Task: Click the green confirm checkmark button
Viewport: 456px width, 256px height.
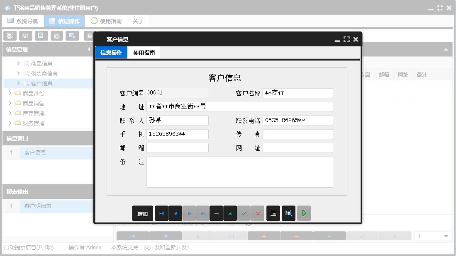Action: click(x=244, y=213)
